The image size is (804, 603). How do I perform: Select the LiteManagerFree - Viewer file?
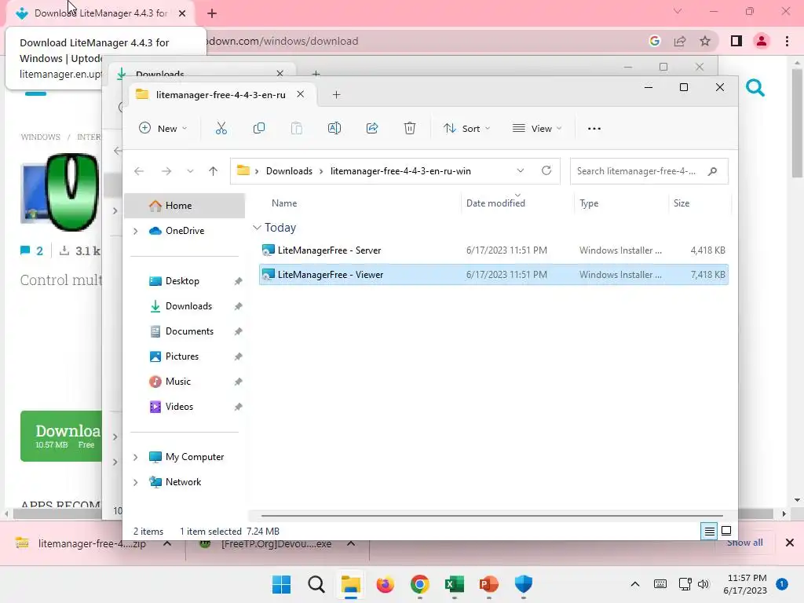[x=494, y=275]
